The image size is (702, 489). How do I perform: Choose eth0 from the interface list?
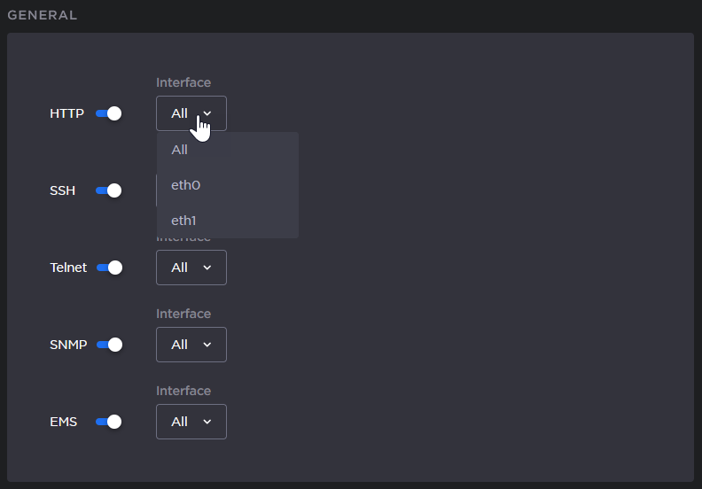click(x=186, y=185)
